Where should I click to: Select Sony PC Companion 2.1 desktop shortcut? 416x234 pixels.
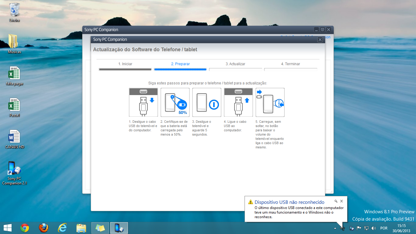[x=14, y=173]
